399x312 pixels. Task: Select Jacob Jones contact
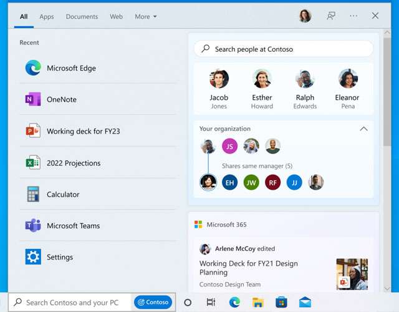point(219,89)
